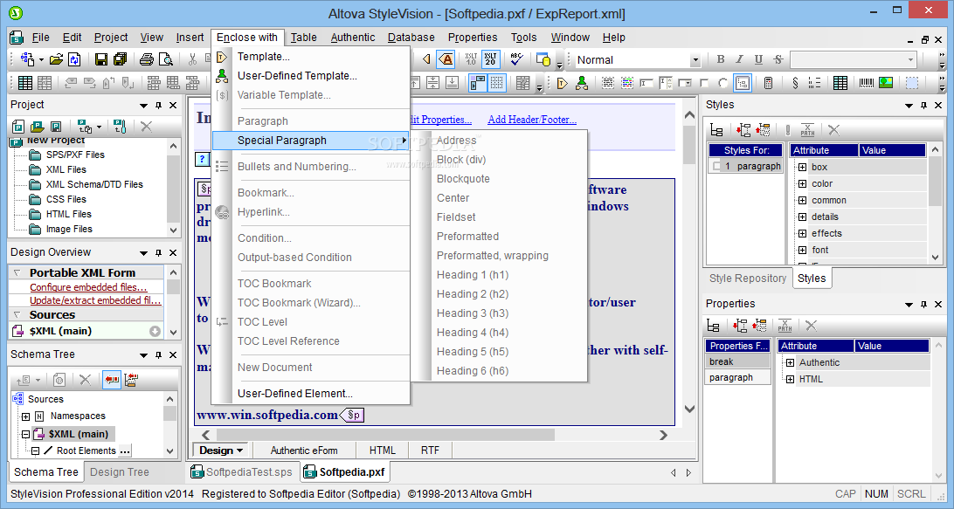Click the XPath icon in Properties panel

(x=785, y=326)
